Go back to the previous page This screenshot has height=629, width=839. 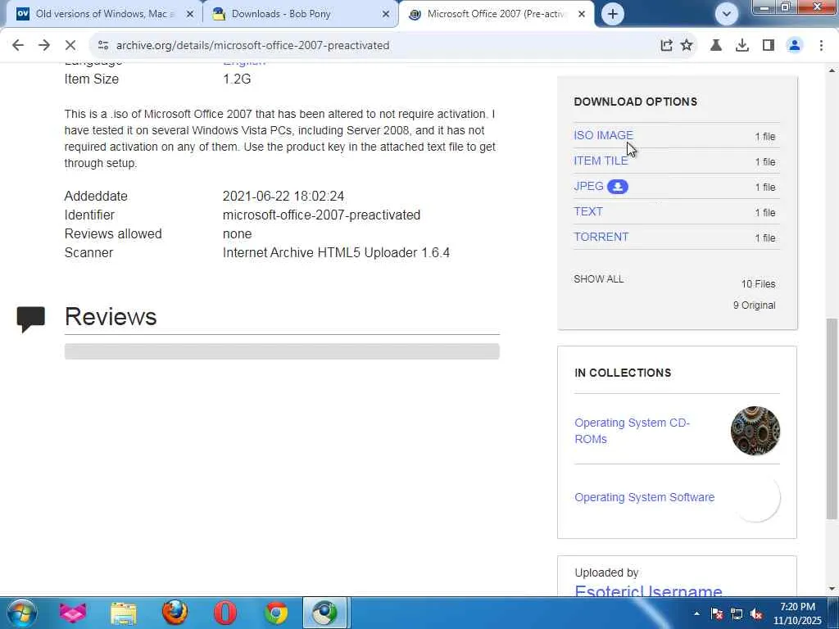[18, 46]
